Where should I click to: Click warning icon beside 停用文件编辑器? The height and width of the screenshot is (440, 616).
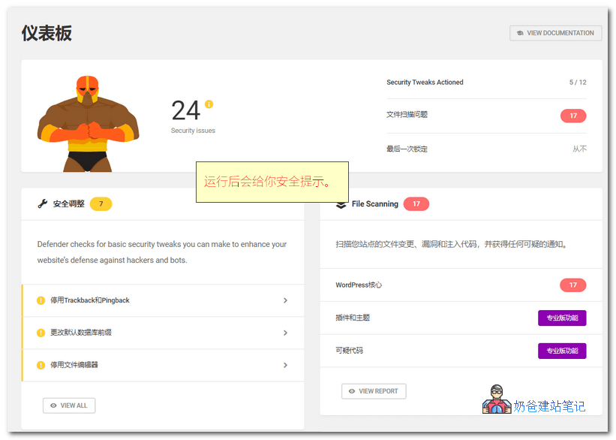[41, 365]
